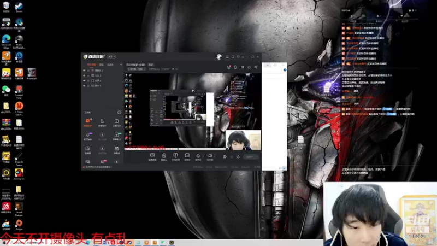This screenshot has height=246, width=437.
Task: Open the tool with green badge in toolbox
Action: pyautogui.click(x=116, y=136)
